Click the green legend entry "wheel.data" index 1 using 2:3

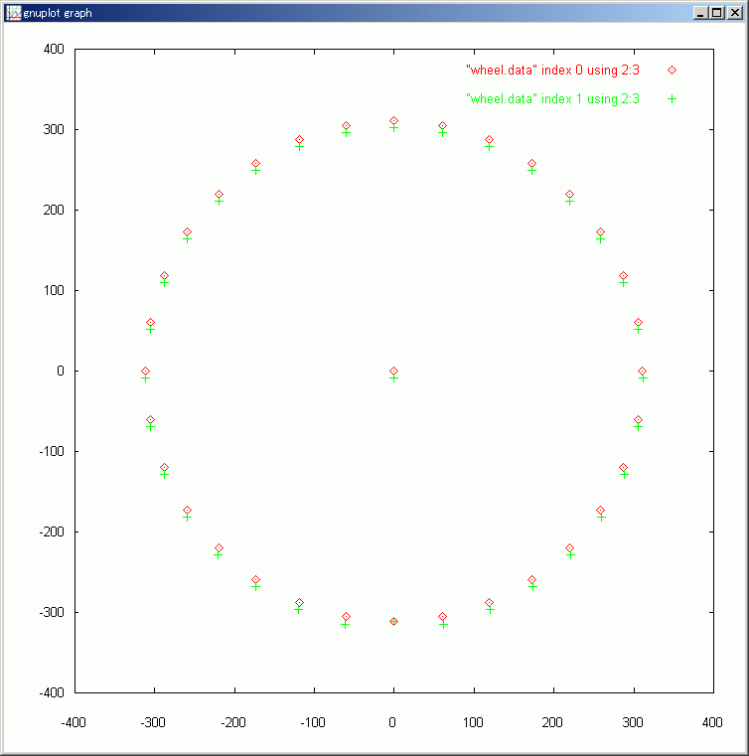click(552, 99)
